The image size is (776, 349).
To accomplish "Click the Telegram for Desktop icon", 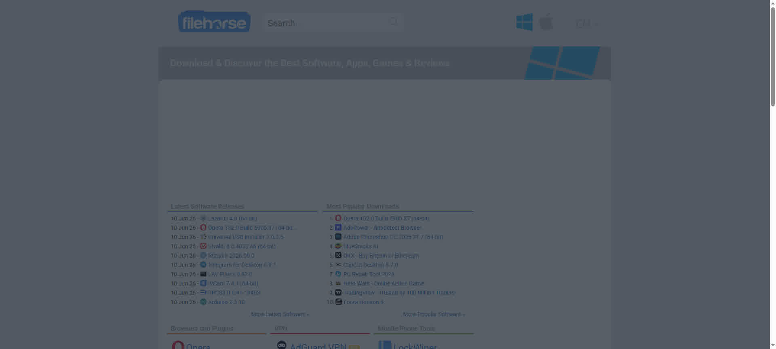I will tap(203, 265).
